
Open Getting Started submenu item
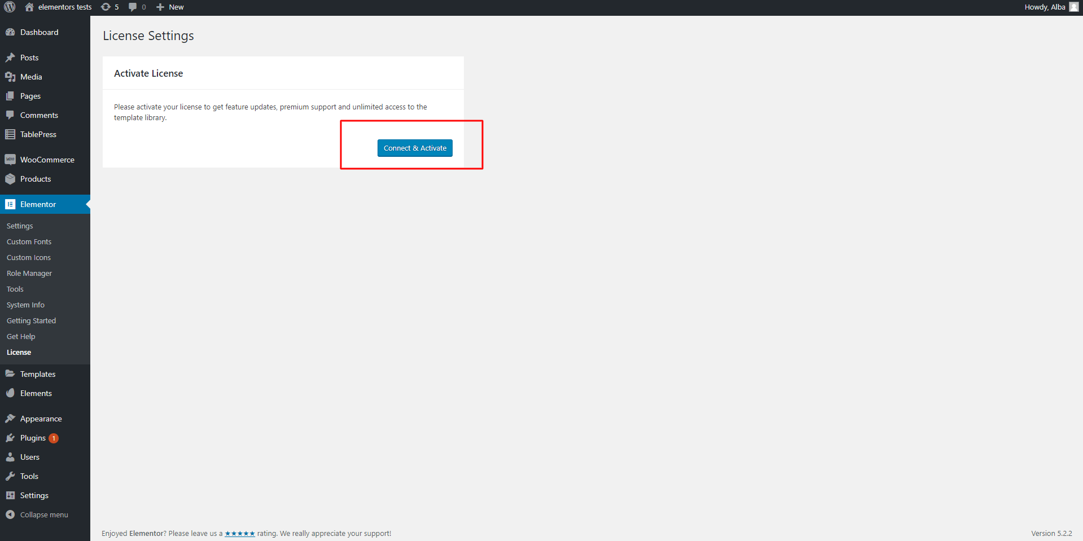[x=31, y=320]
